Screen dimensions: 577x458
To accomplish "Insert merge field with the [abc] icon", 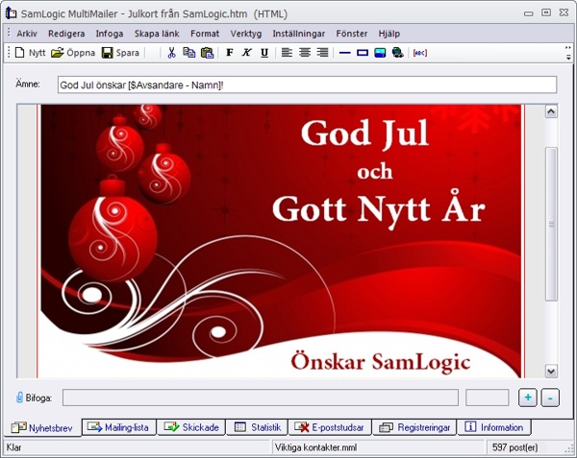I will point(420,53).
